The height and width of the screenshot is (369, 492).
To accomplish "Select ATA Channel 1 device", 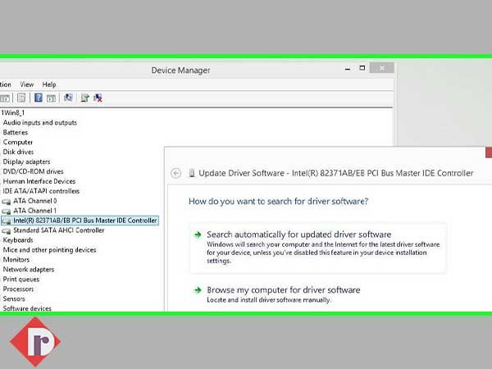I will (34, 211).
